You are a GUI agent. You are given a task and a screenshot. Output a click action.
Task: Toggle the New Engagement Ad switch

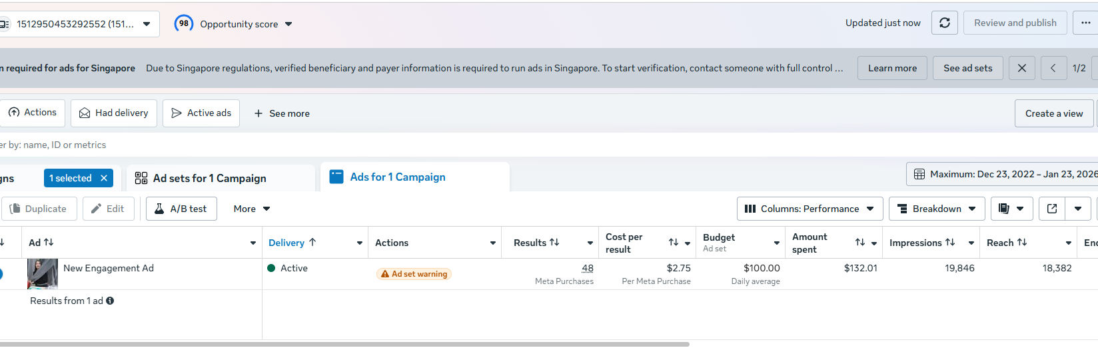pos(1,273)
